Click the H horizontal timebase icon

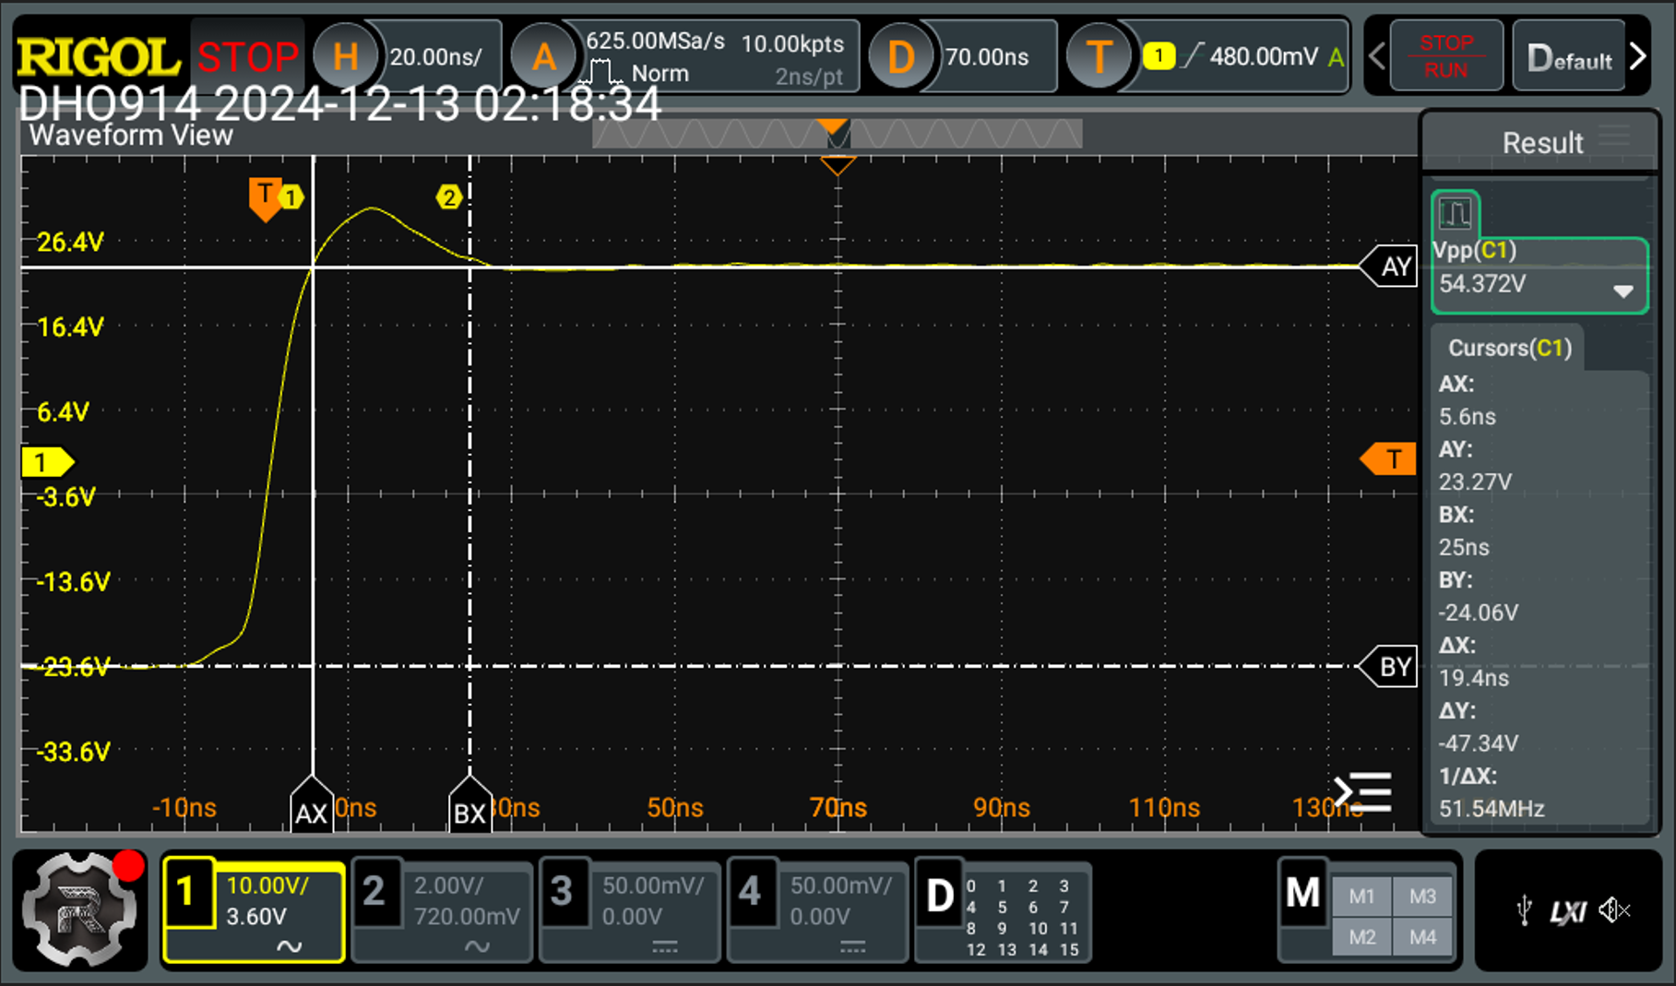coord(346,57)
